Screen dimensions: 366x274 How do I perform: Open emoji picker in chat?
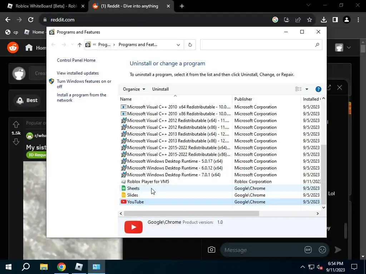pyautogui.click(x=322, y=250)
